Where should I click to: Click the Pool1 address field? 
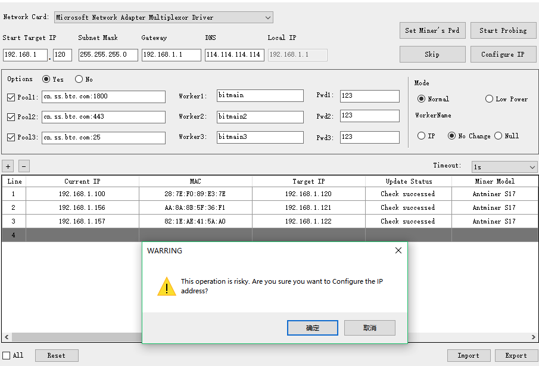pos(104,97)
